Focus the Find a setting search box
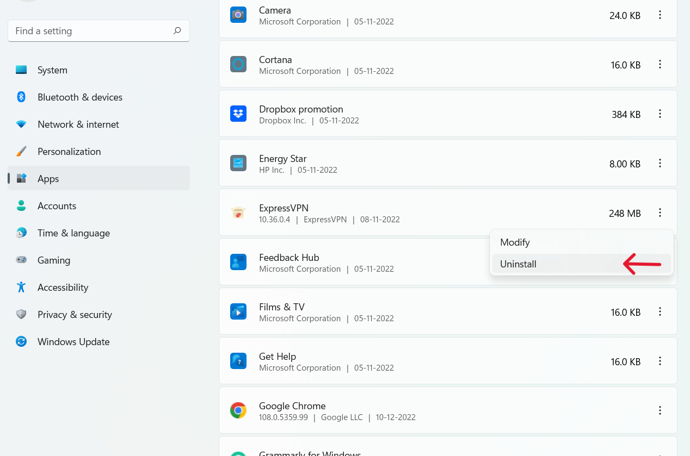Screen dimensions: 690x456 coord(98,31)
